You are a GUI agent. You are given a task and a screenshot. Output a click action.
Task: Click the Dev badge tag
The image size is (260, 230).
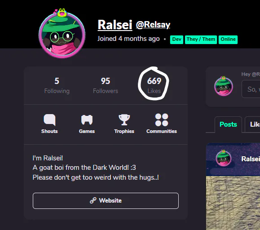tap(176, 40)
